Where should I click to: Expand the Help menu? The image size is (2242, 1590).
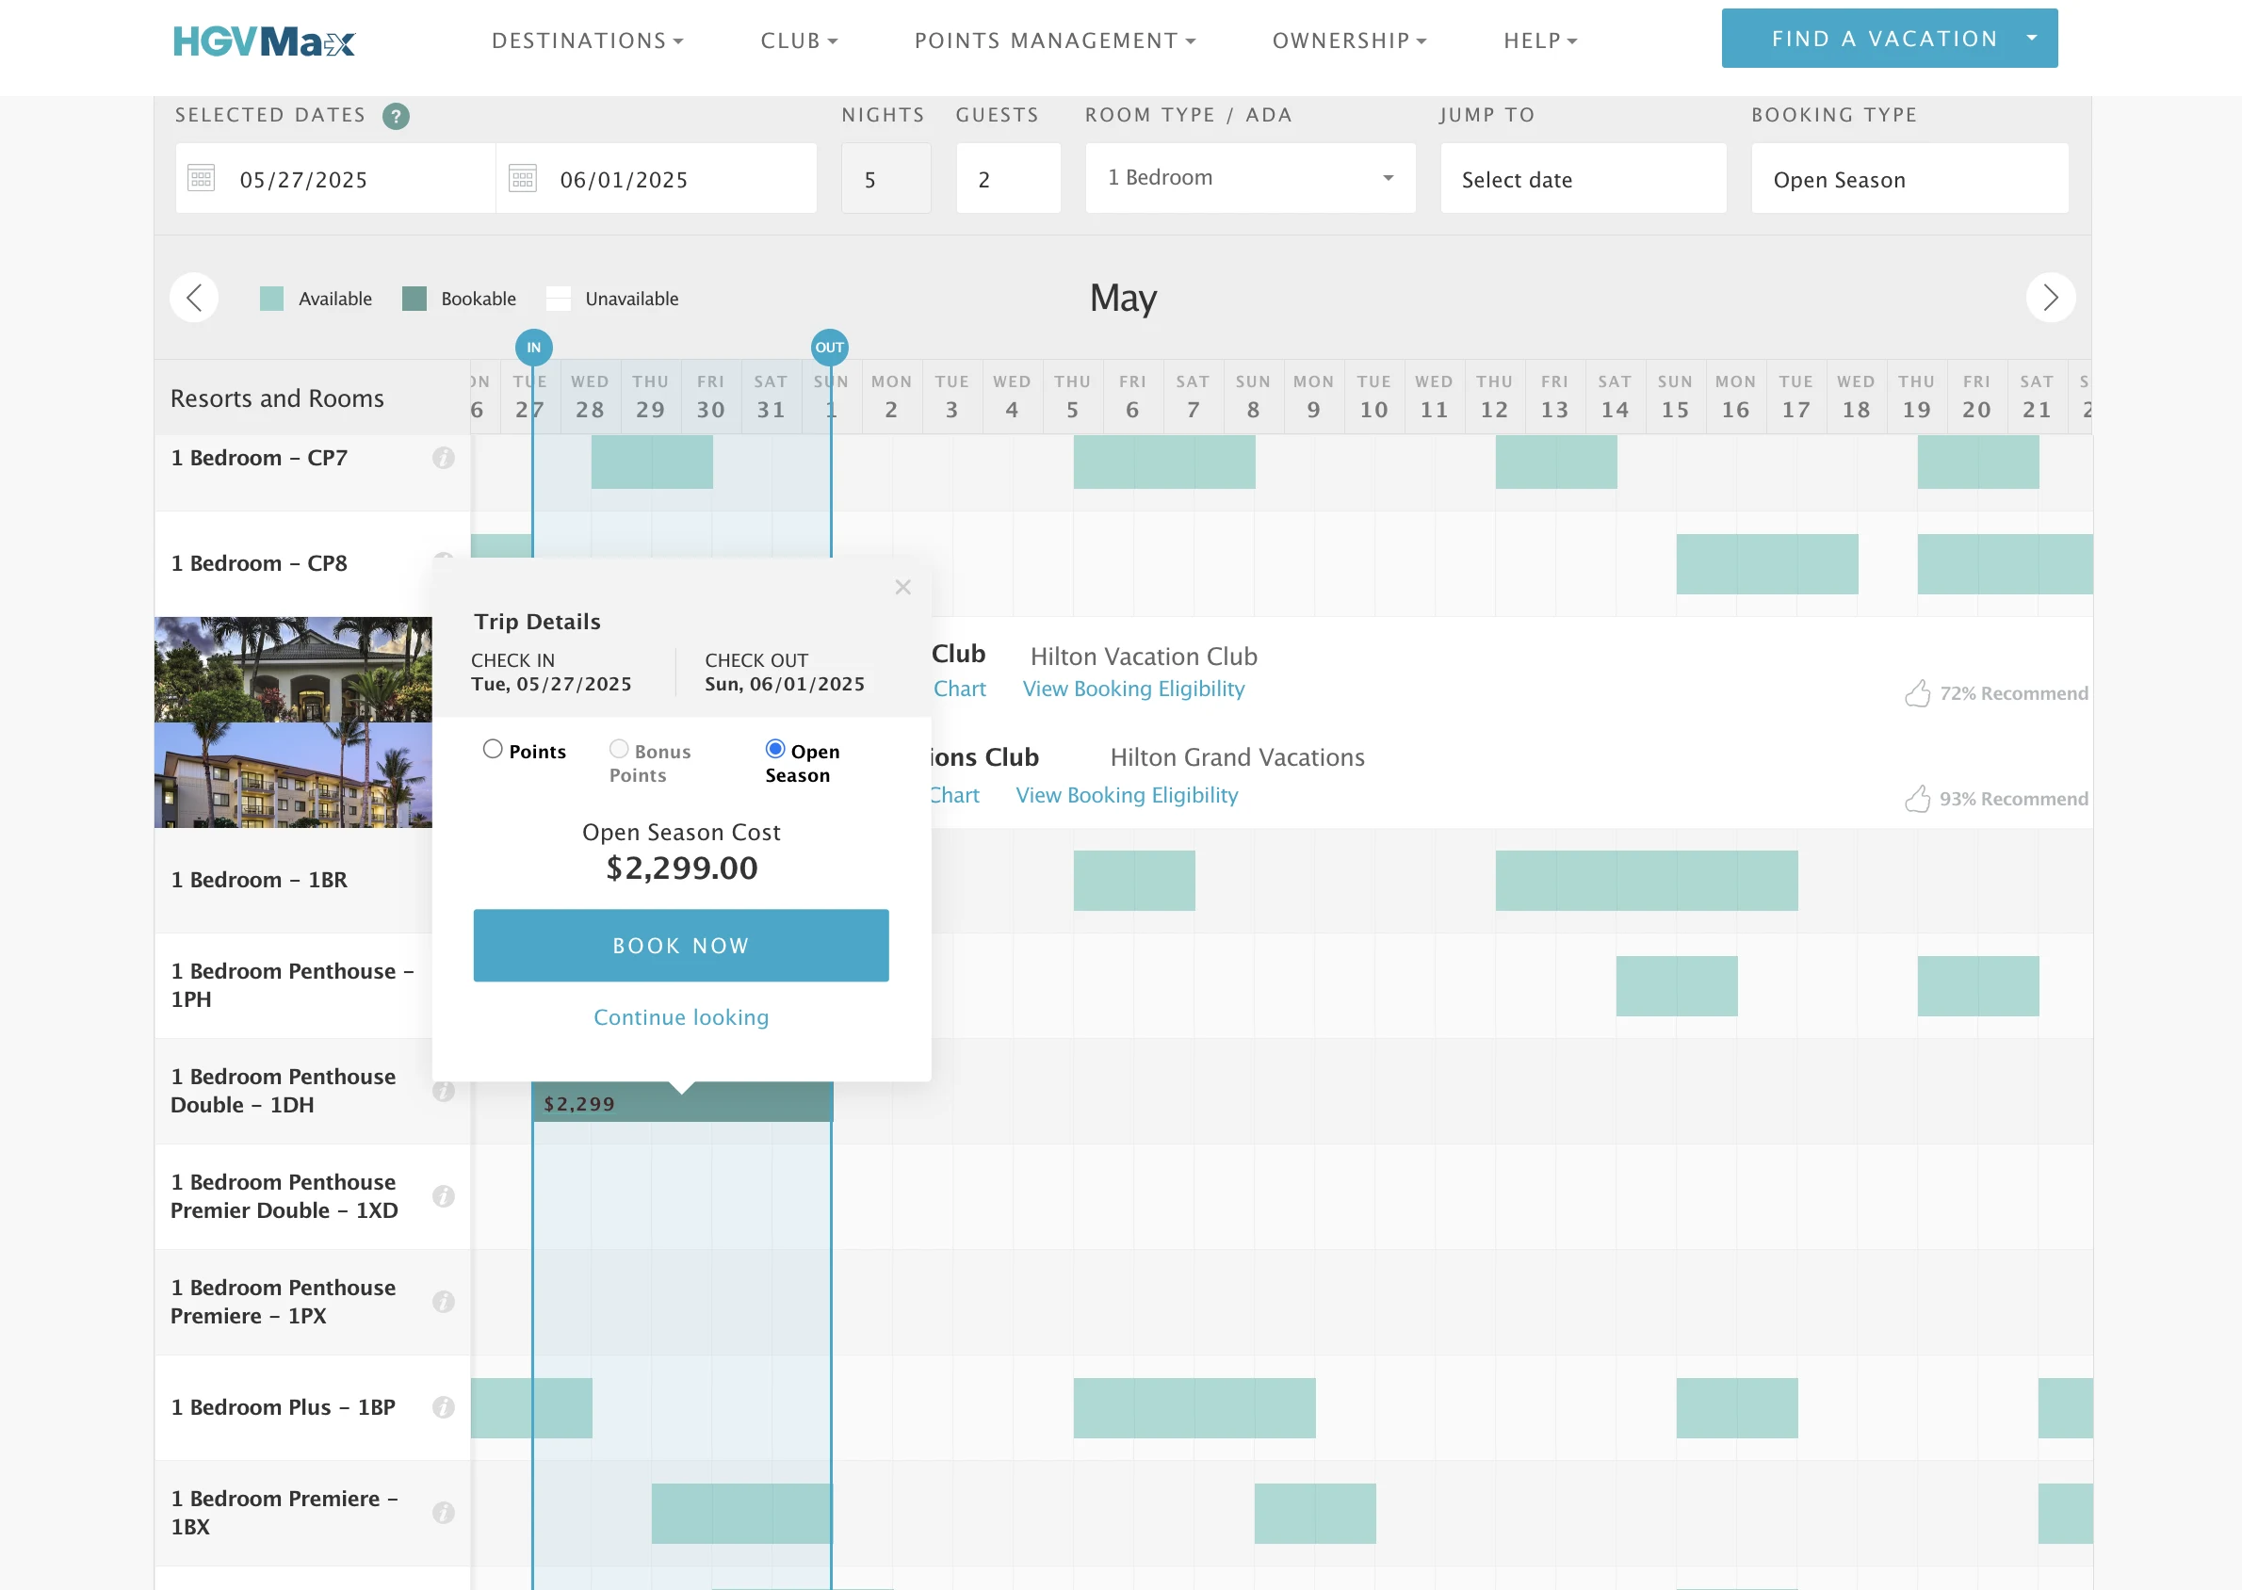(1540, 41)
